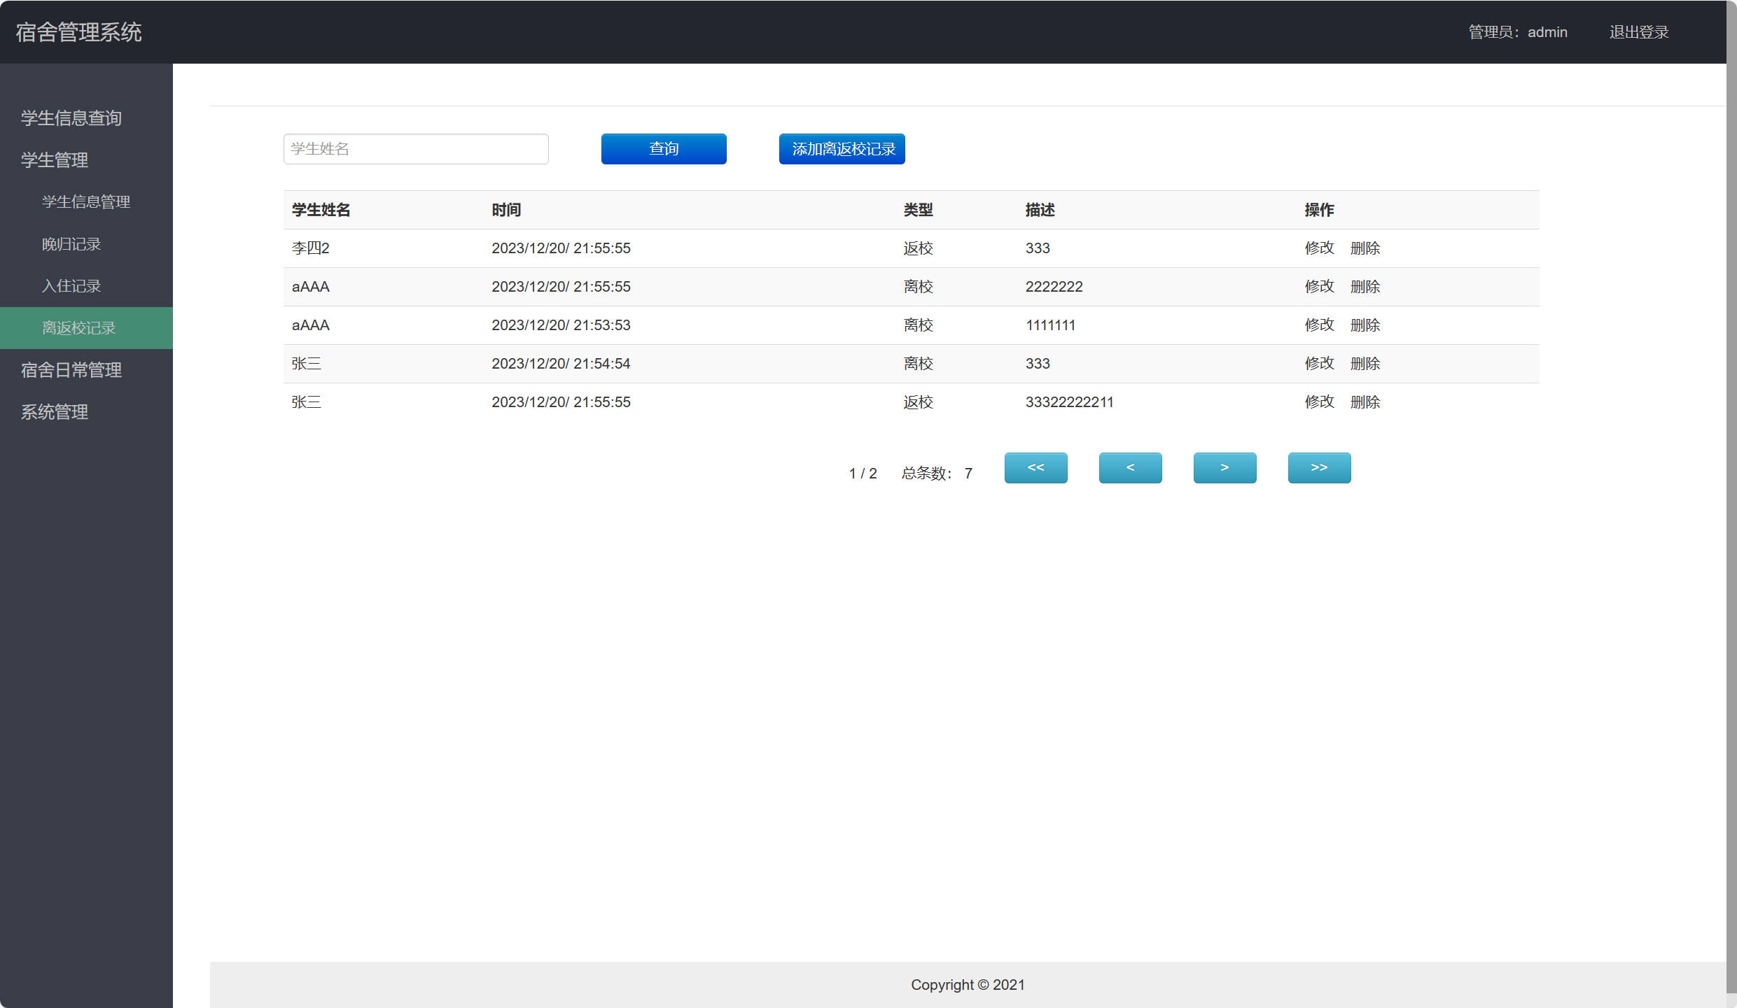Jump to first page with << button

pos(1035,467)
